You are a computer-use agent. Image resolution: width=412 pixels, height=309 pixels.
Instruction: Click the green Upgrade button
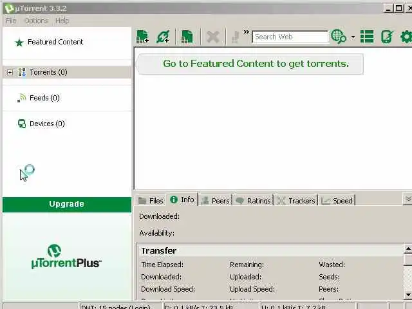(67, 205)
